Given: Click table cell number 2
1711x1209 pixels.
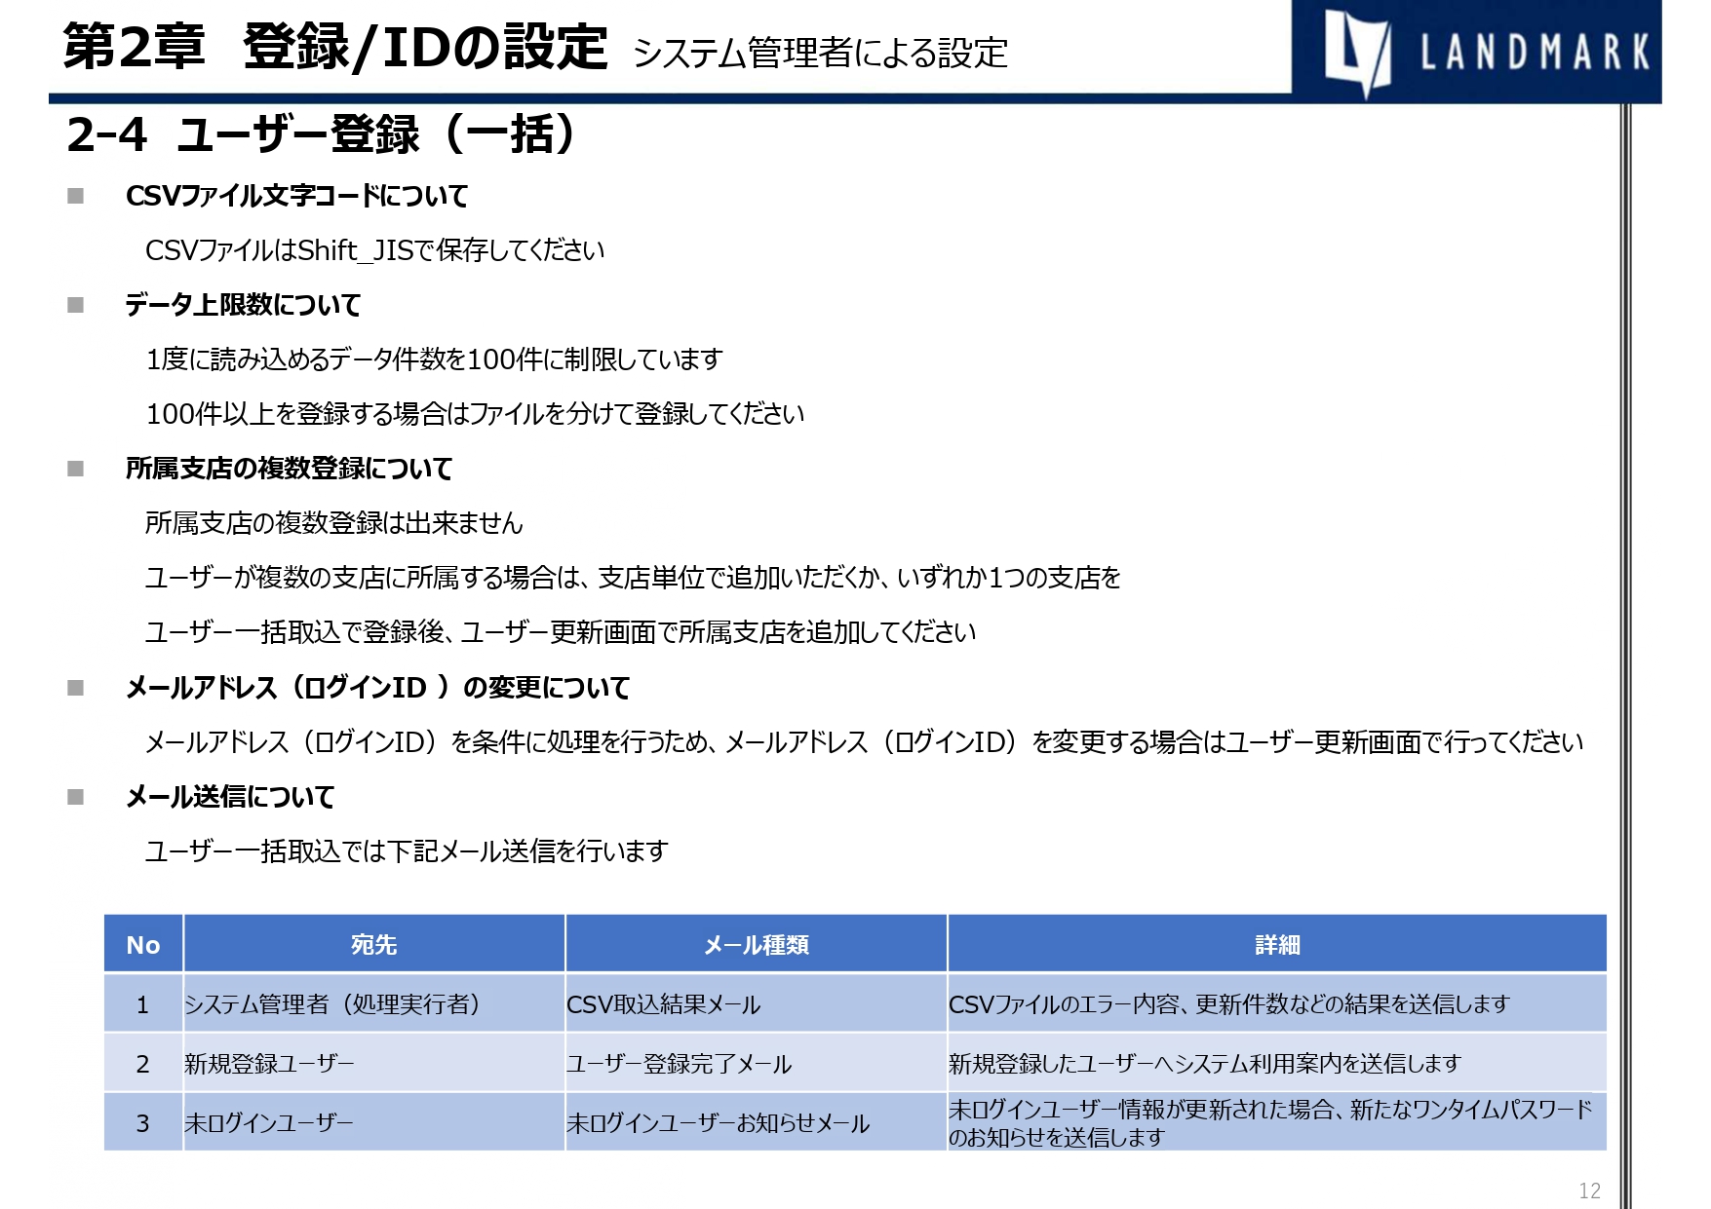Looking at the screenshot, I should click(x=143, y=1063).
